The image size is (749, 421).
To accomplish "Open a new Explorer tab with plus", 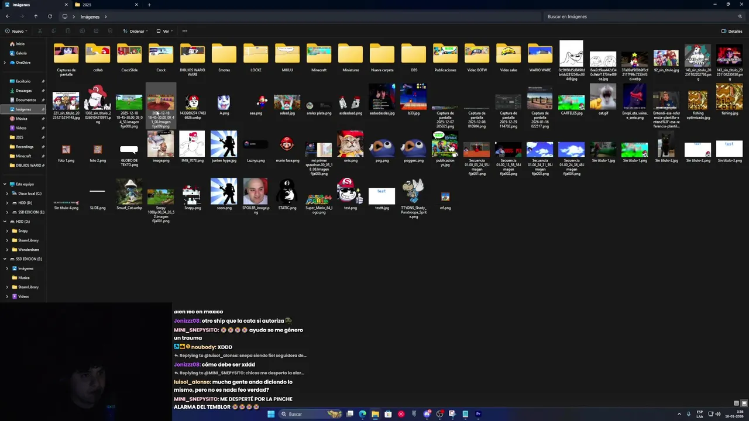I will [149, 5].
